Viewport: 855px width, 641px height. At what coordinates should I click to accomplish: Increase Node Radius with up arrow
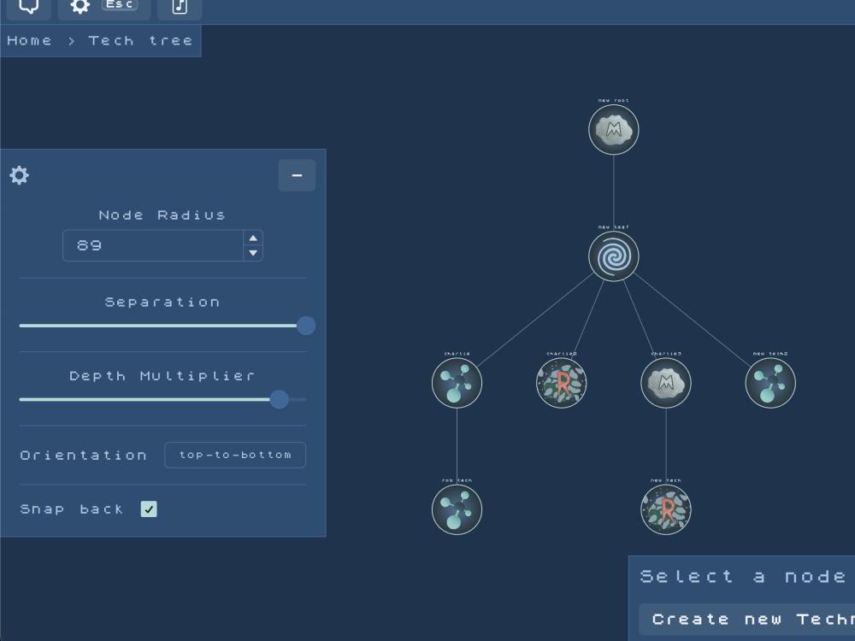[x=253, y=238]
